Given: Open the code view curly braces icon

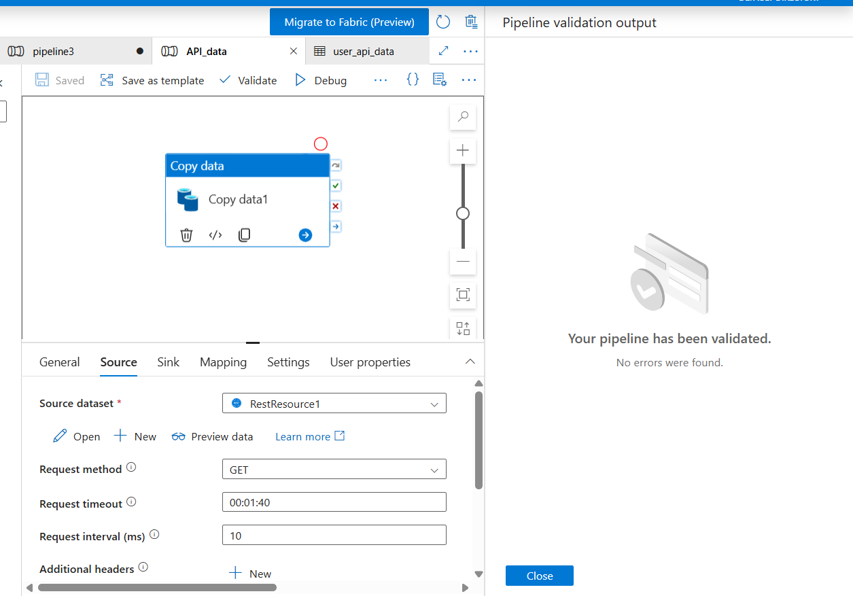Looking at the screenshot, I should point(413,80).
